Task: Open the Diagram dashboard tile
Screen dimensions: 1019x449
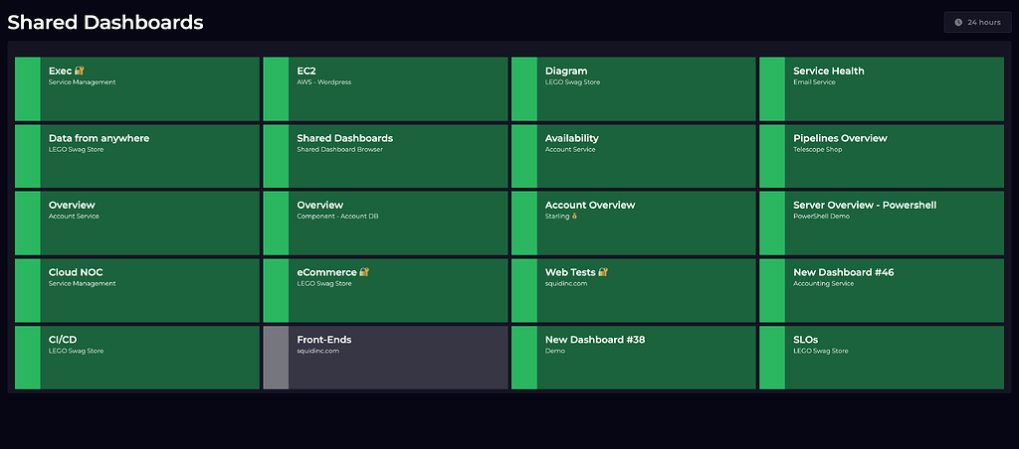Action: (634, 88)
